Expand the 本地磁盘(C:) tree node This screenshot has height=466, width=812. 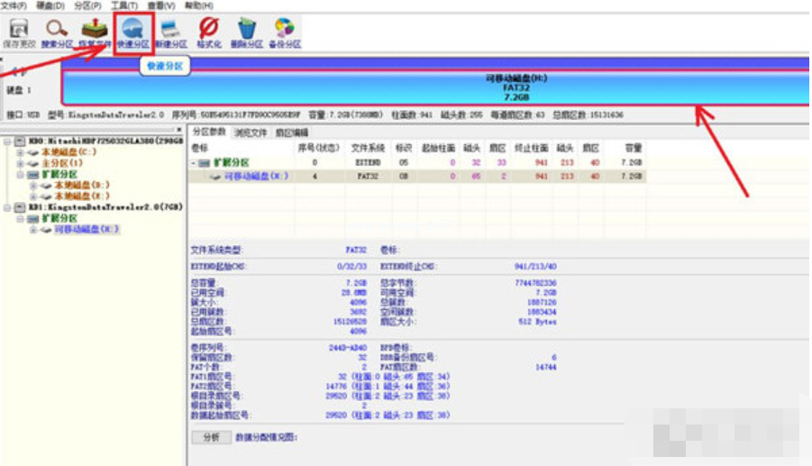coord(20,152)
